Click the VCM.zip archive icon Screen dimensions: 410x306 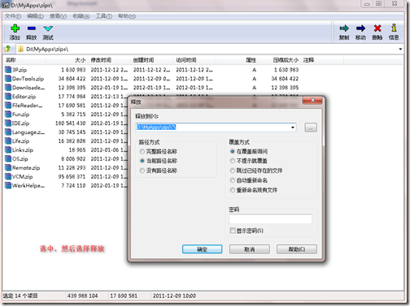(8, 177)
